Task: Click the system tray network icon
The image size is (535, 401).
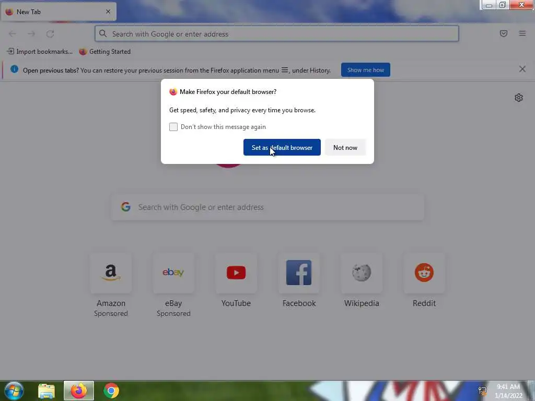Action: 482,391
